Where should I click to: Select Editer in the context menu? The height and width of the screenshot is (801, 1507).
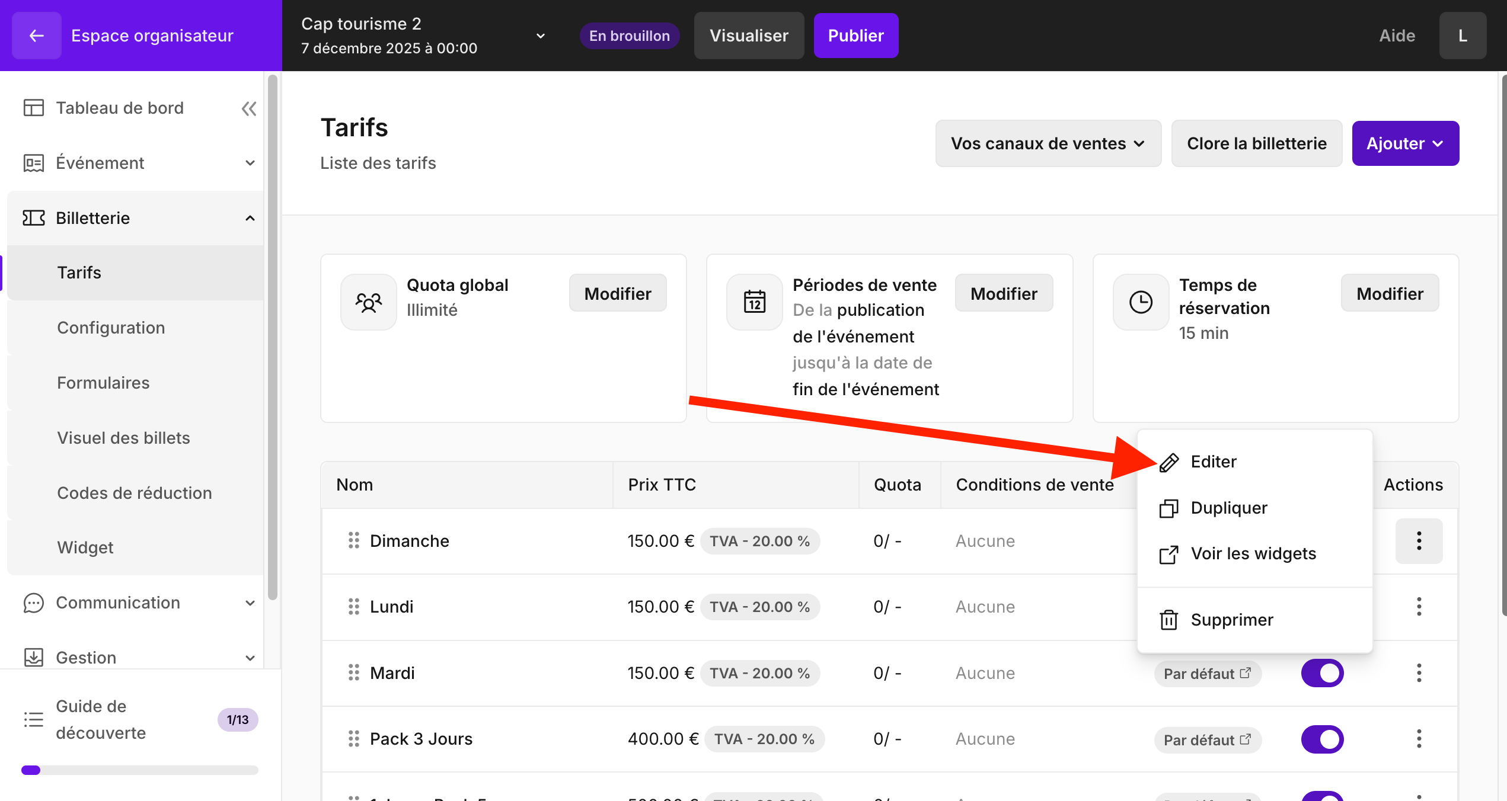click(x=1213, y=462)
